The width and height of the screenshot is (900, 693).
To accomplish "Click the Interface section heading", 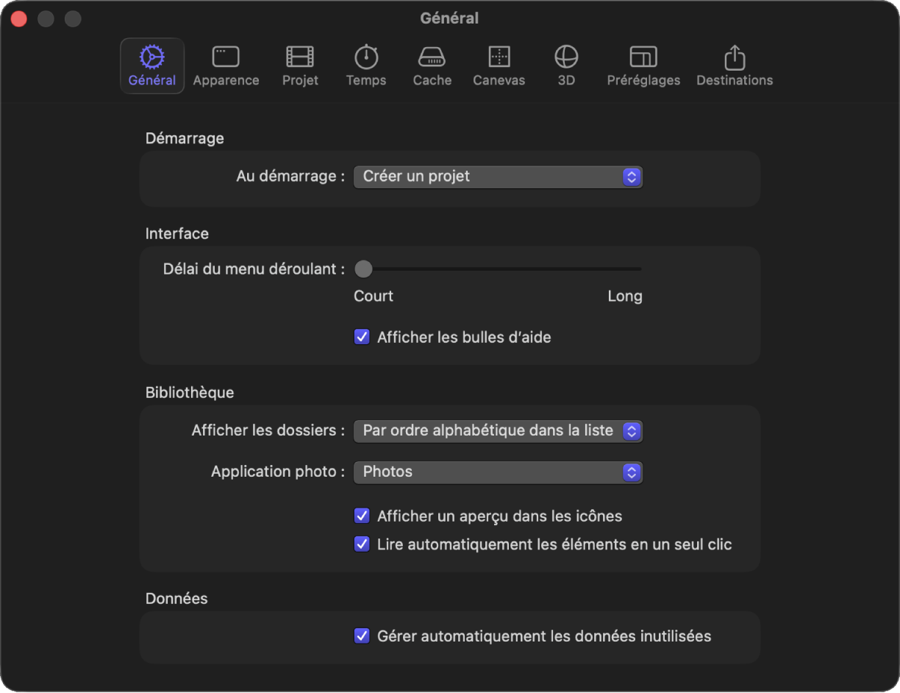I will (x=177, y=233).
